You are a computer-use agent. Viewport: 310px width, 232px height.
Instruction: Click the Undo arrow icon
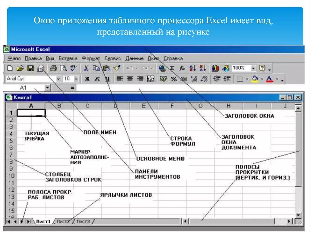(130, 68)
